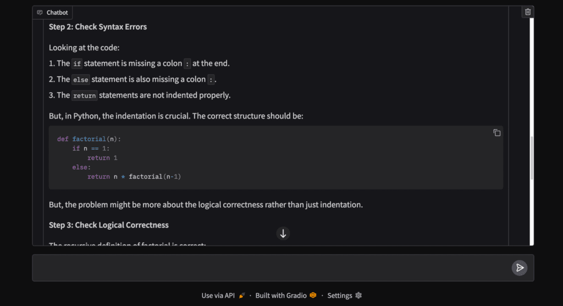This screenshot has height=306, width=563.
Task: Send the message with the arrow icon
Action: click(x=519, y=268)
